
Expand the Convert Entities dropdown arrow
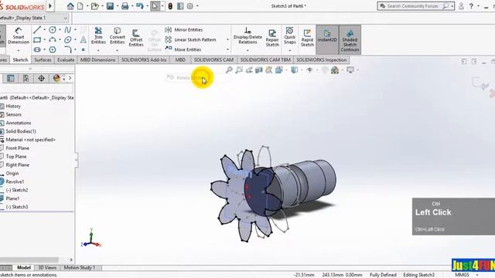(x=117, y=50)
